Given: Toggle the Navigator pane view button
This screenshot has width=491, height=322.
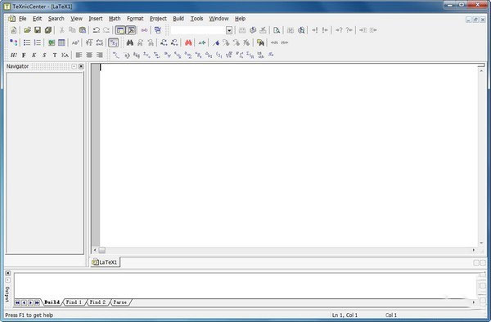Looking at the screenshot, I should 120,30.
